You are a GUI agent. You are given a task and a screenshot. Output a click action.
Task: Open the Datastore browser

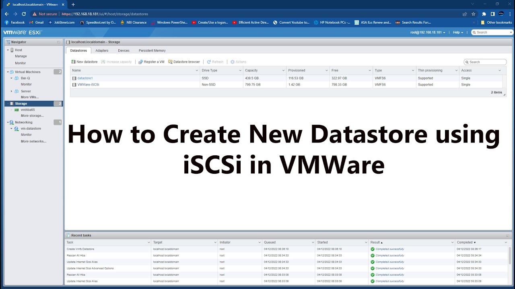[x=184, y=62]
